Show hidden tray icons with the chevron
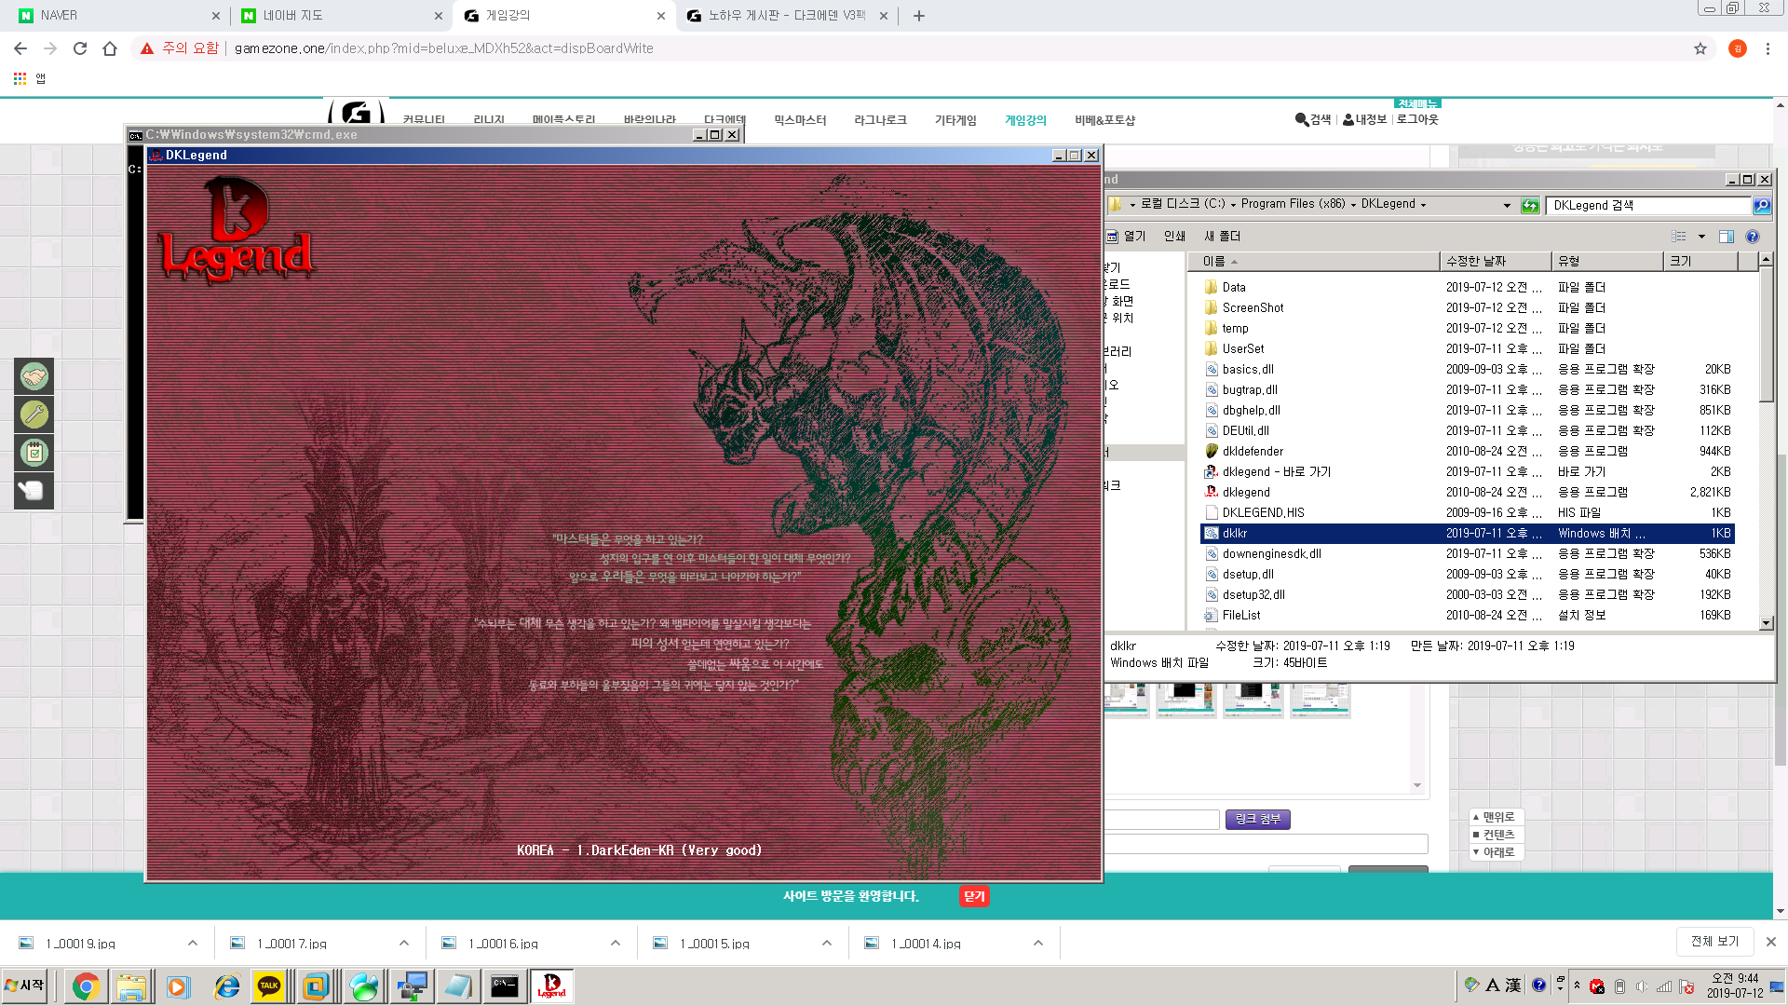This screenshot has height=1006, width=1788. coord(1577,986)
